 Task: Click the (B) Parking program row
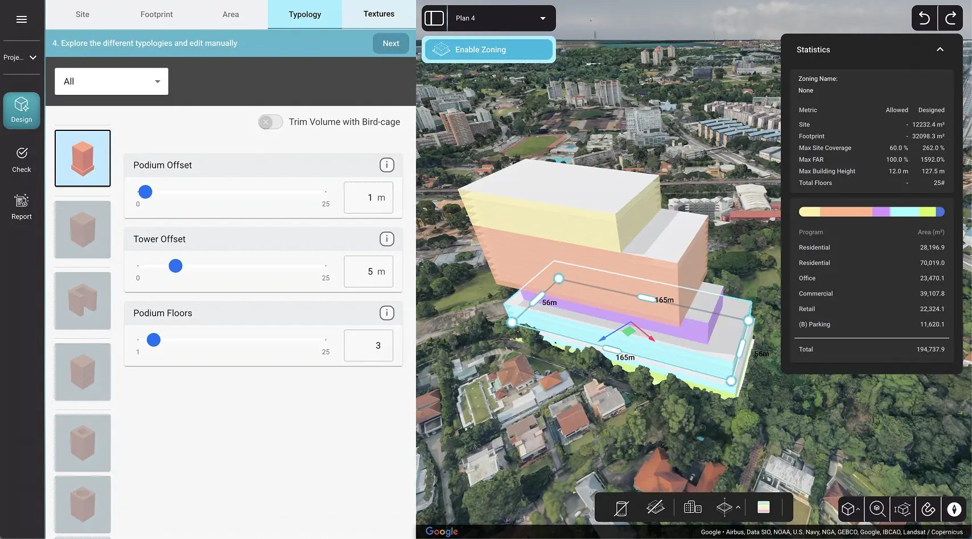[871, 324]
